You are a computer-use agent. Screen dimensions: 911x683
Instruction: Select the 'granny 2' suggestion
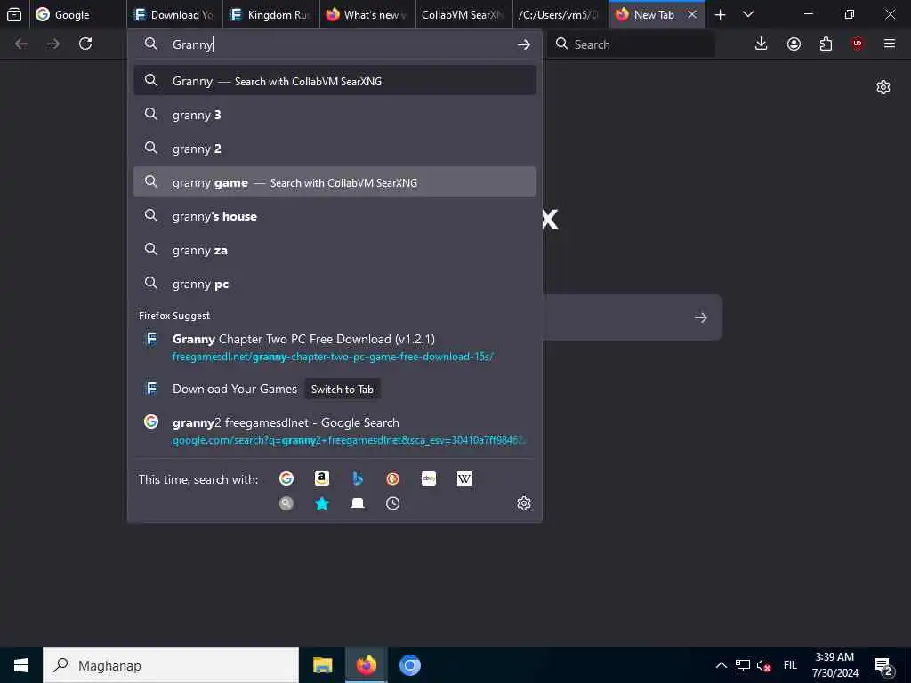335,149
